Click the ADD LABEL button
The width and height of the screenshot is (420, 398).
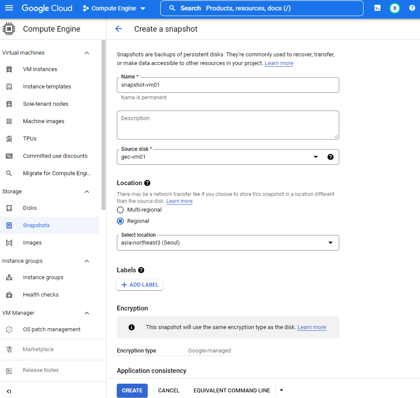tap(139, 285)
